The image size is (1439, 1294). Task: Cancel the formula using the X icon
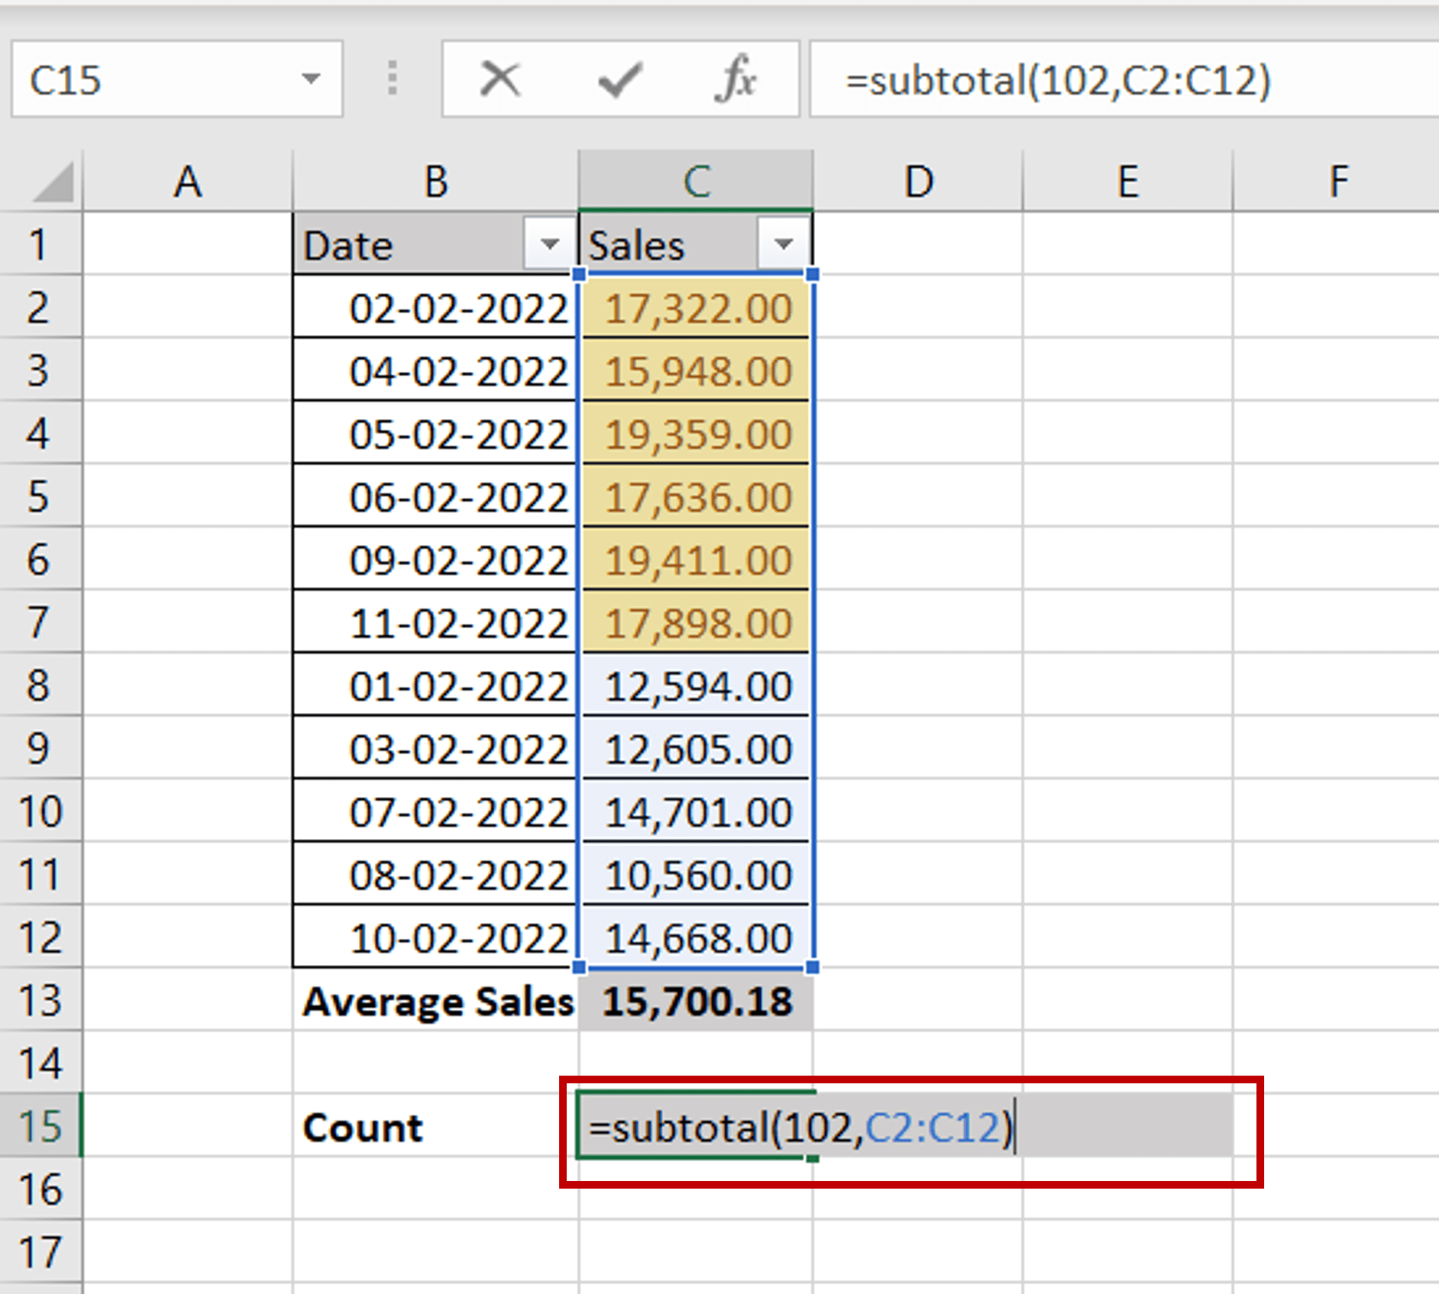[499, 79]
